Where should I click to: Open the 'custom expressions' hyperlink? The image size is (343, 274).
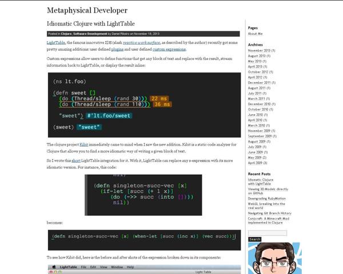pos(169,49)
